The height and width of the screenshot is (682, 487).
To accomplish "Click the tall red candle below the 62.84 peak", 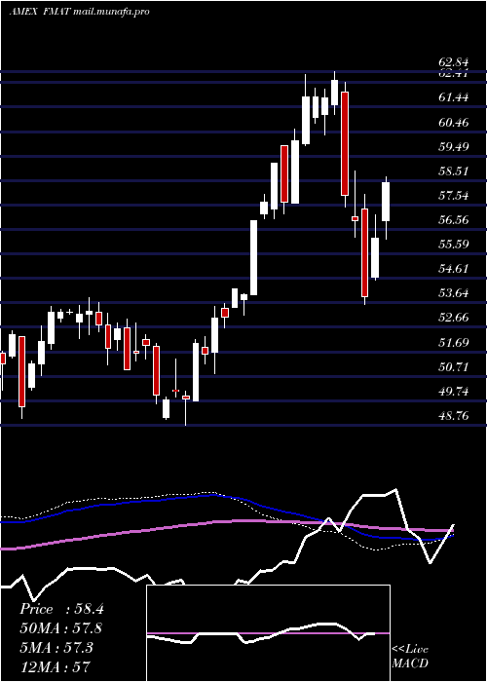I will pyautogui.click(x=345, y=143).
